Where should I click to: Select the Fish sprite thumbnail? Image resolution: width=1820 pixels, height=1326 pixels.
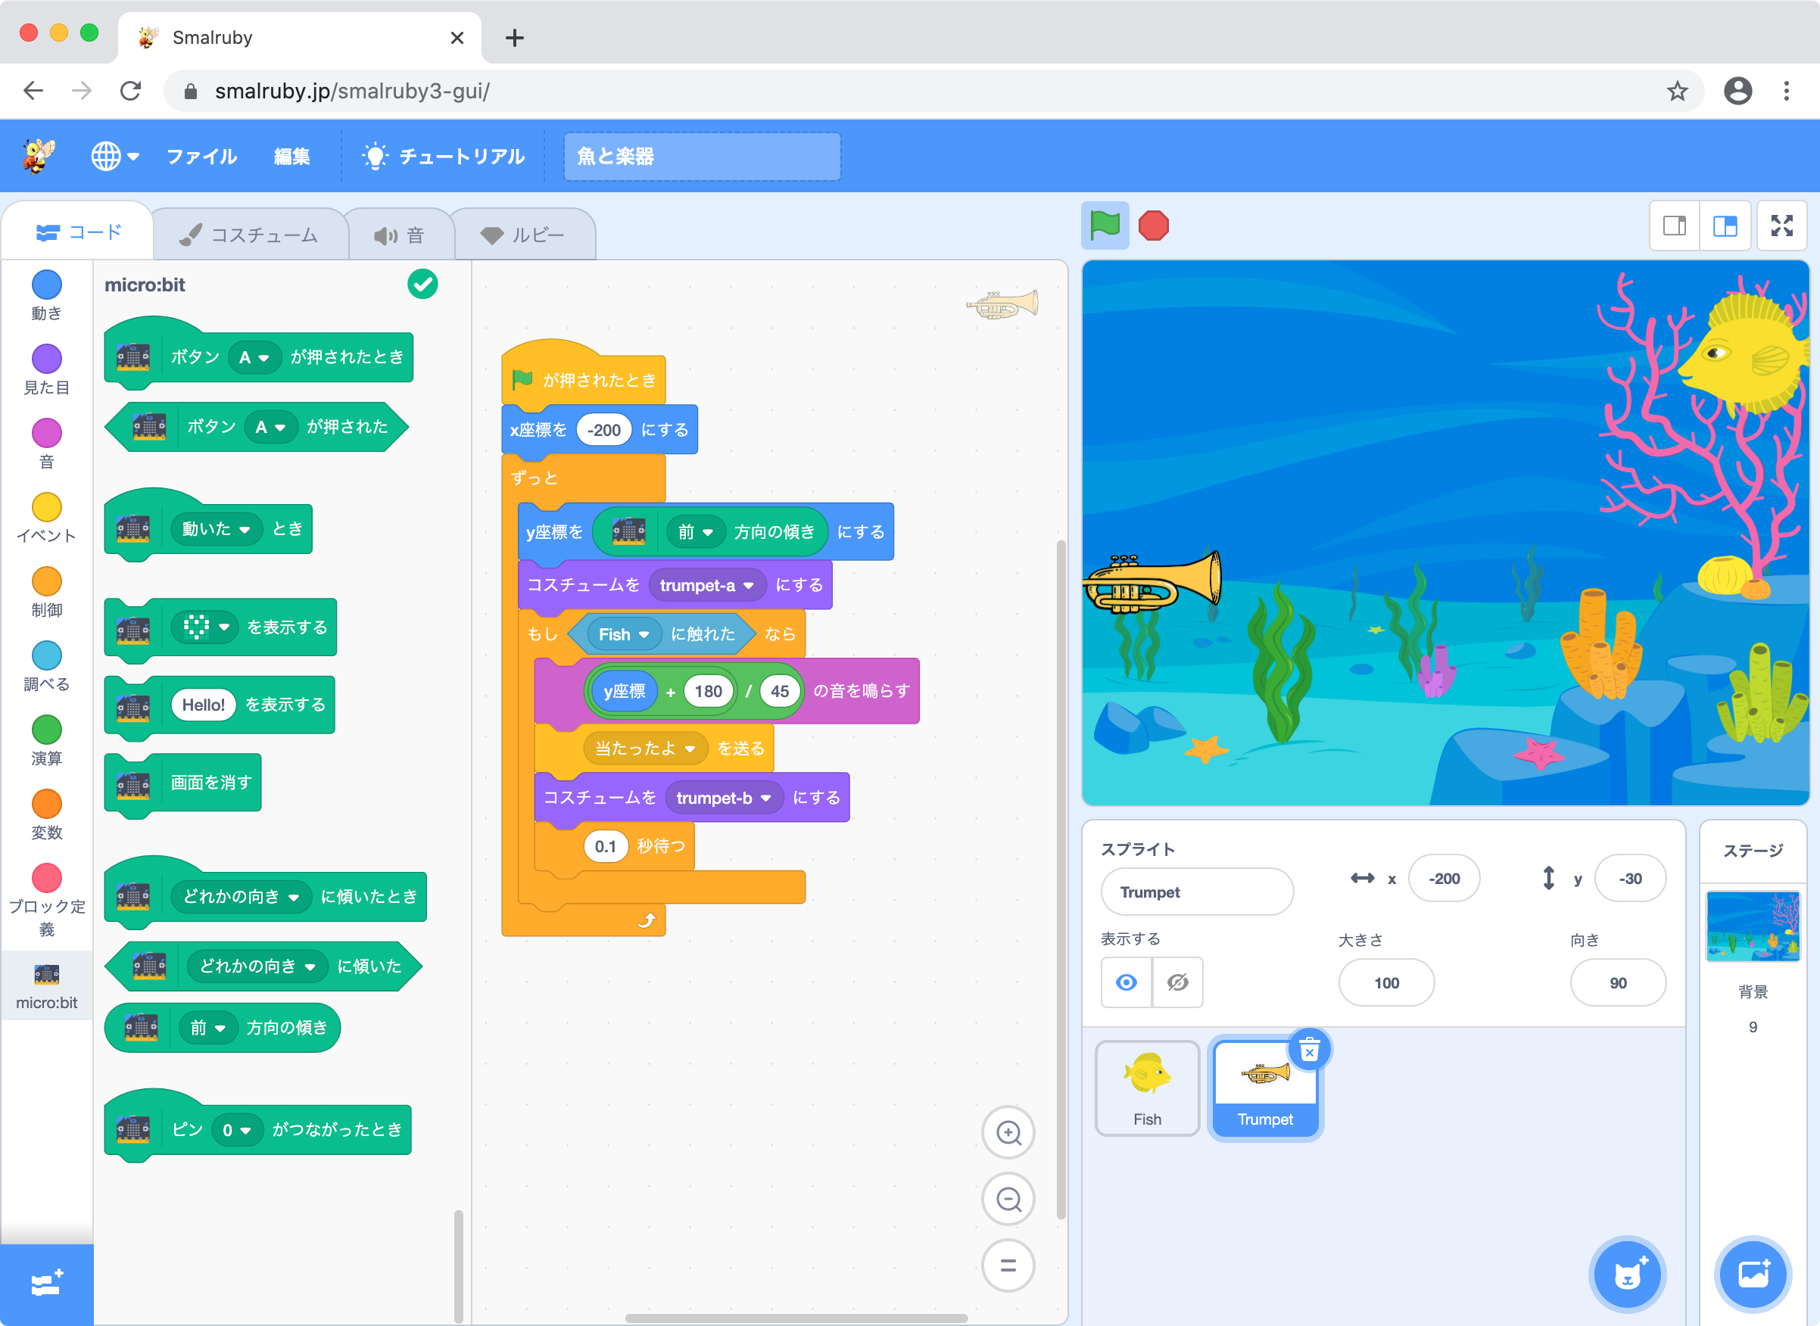coord(1147,1088)
